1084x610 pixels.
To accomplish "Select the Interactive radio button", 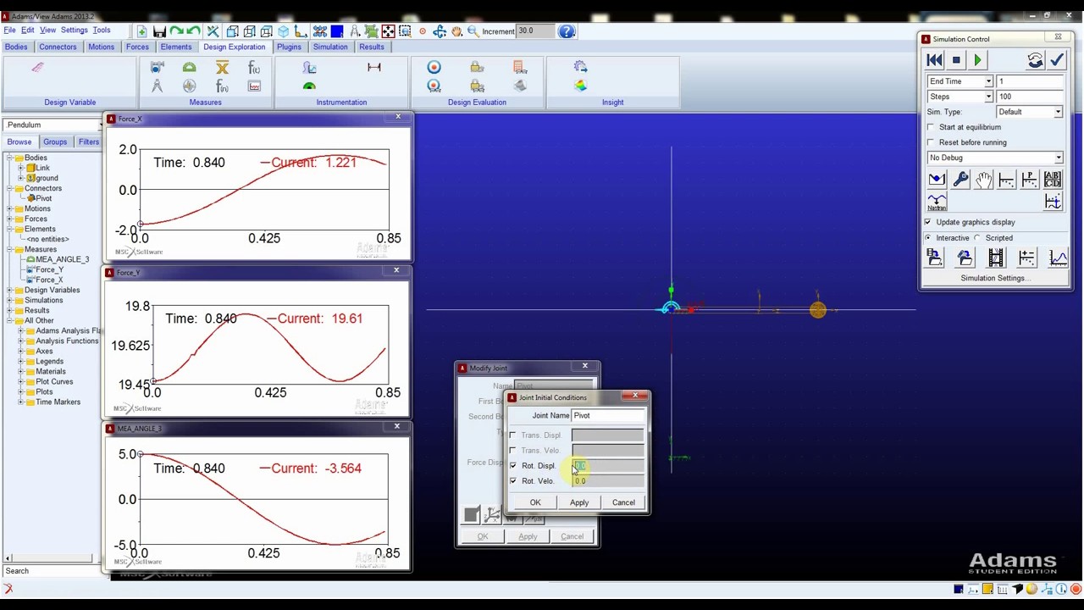I will (x=929, y=238).
